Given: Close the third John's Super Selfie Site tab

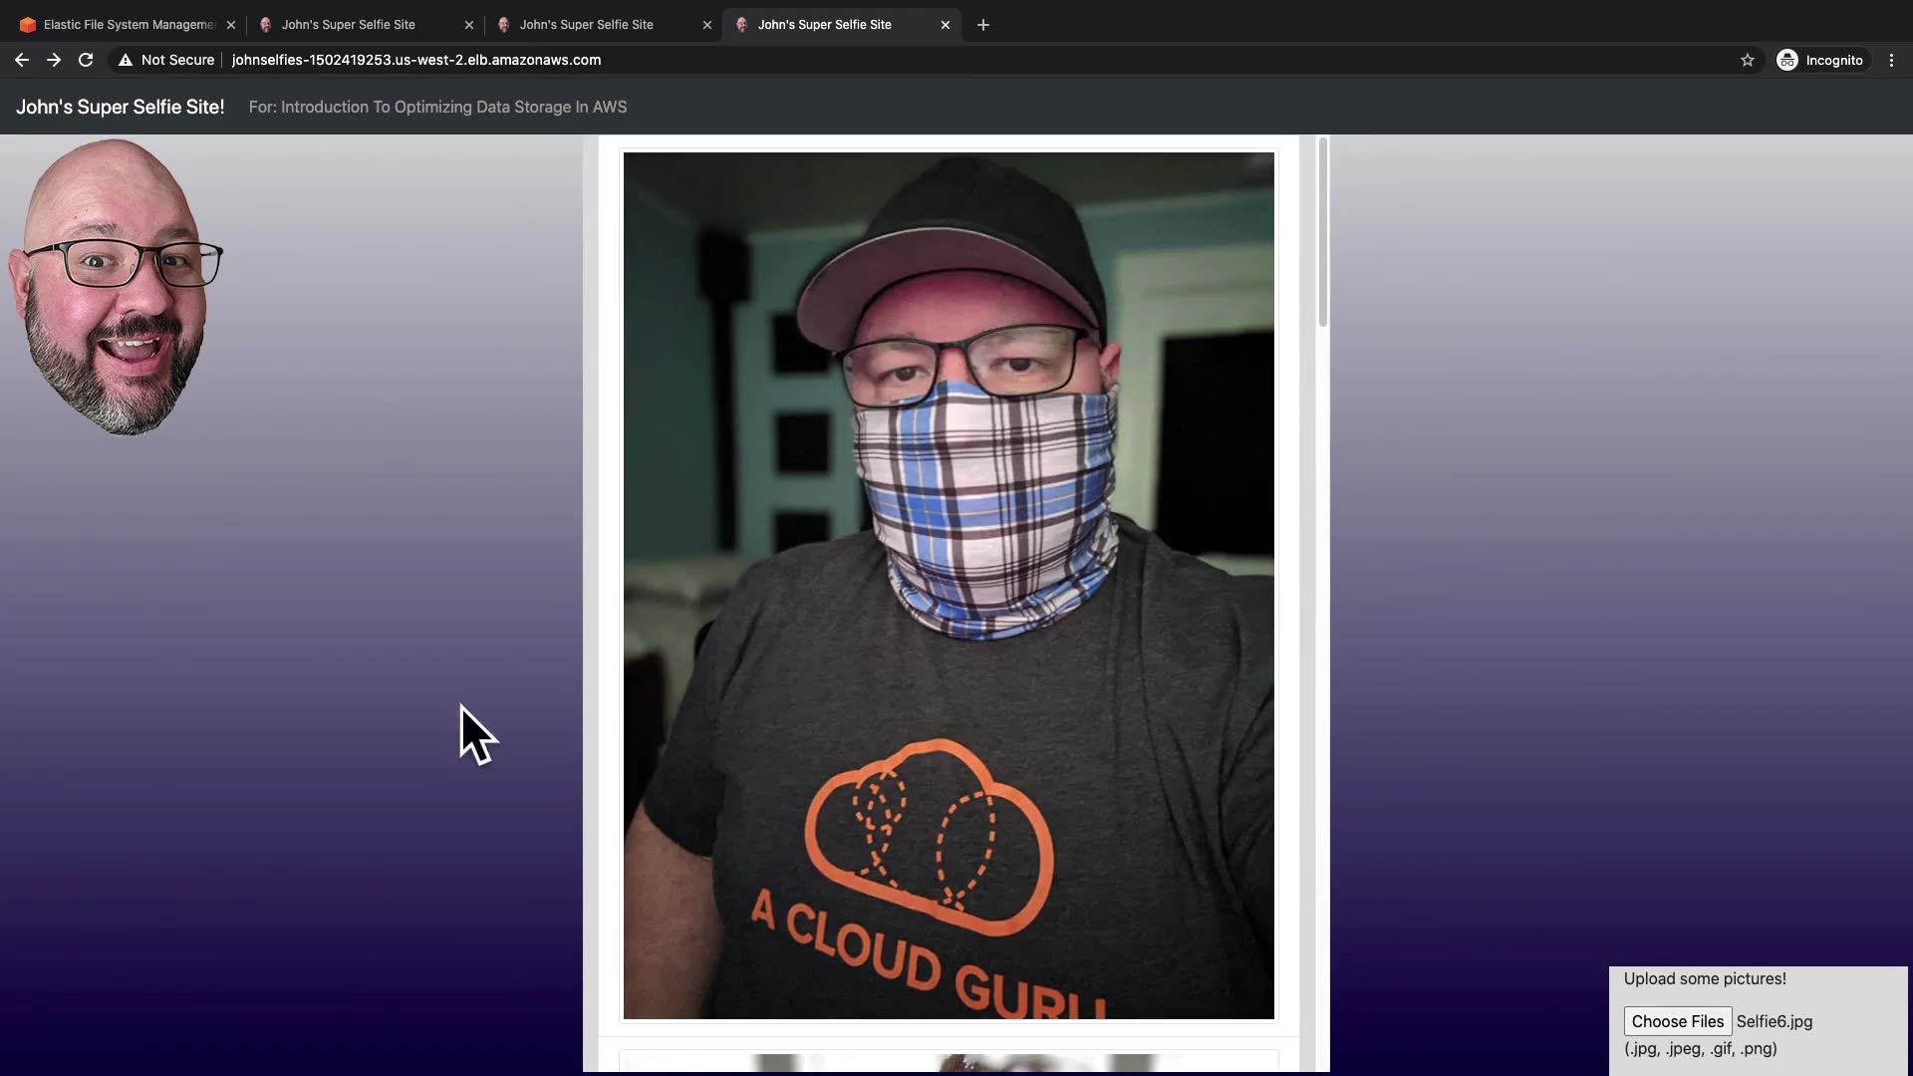Looking at the screenshot, I should pyautogui.click(x=707, y=25).
